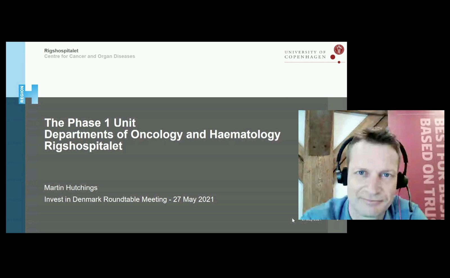The width and height of the screenshot is (450, 278).
Task: Click the Rigshospitalet header logo text
Action: click(61, 51)
